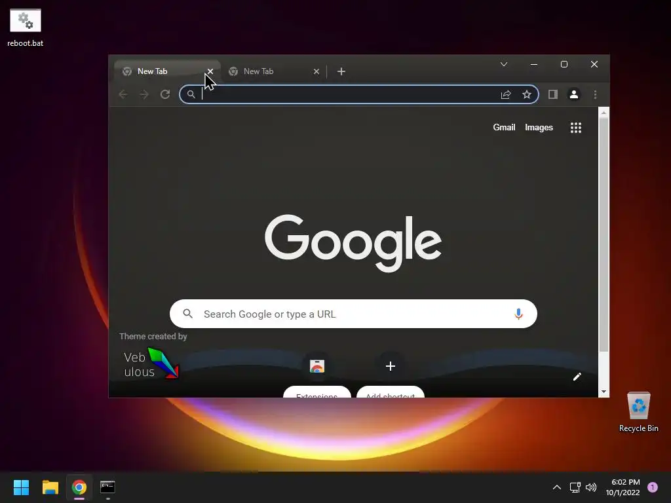Screen dimensions: 671x503
Task: Open a new tab with the plus button
Action: tap(341, 71)
